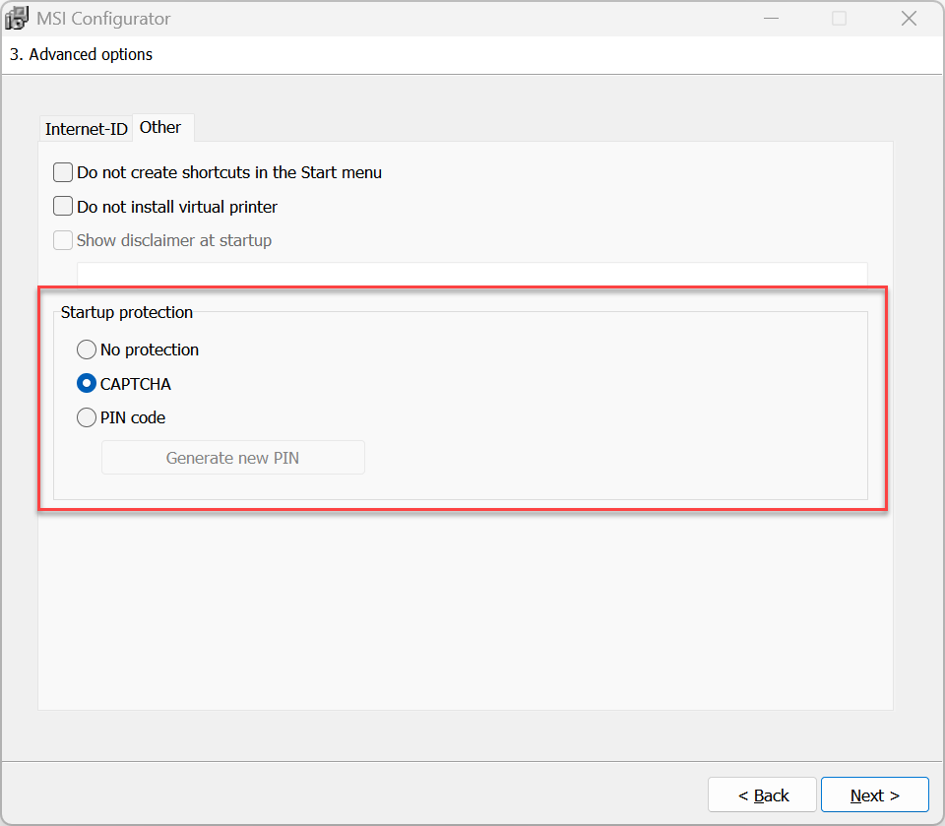945x826 pixels.
Task: Enable 'Do not create shortcuts in Start menu'
Action: click(63, 172)
